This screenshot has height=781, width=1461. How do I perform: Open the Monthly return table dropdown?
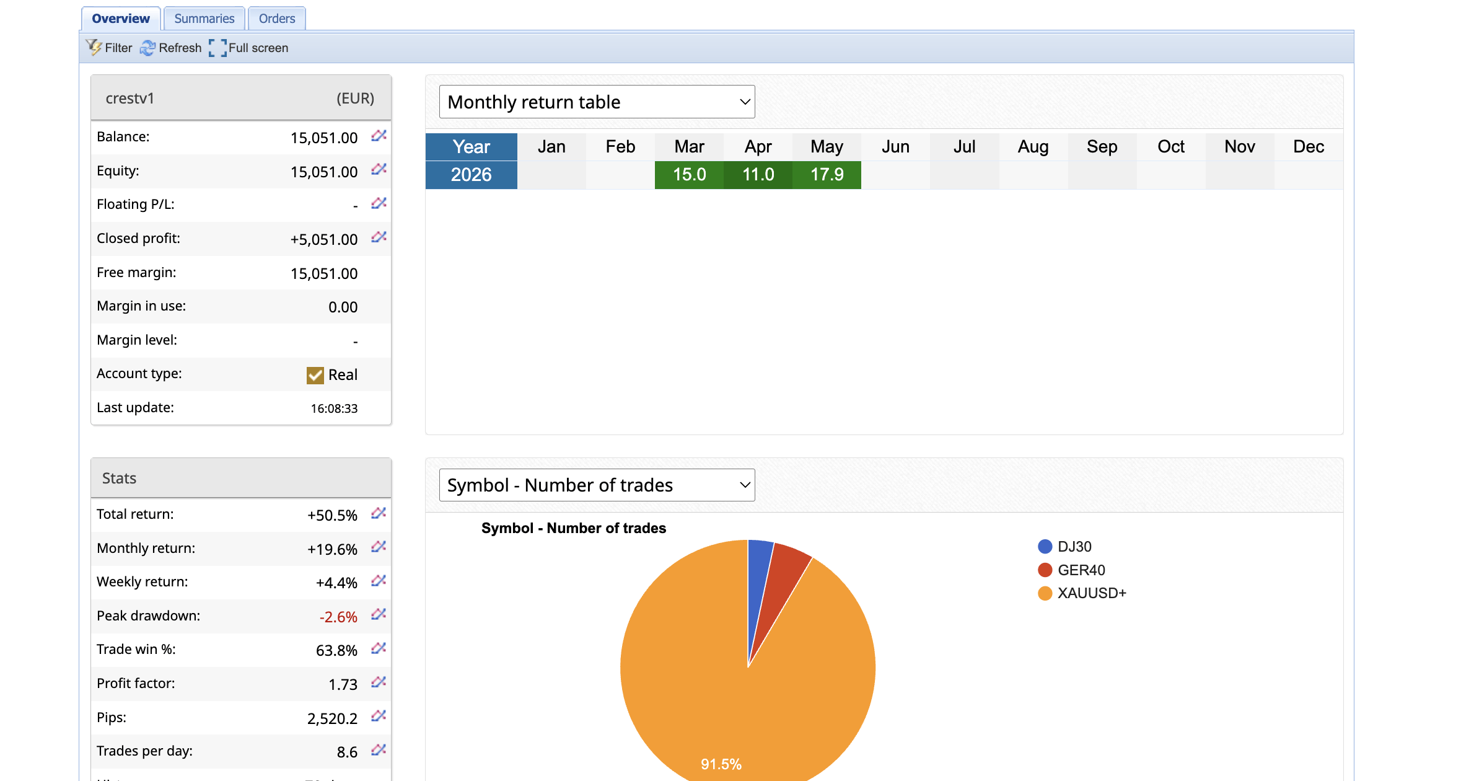coord(597,102)
